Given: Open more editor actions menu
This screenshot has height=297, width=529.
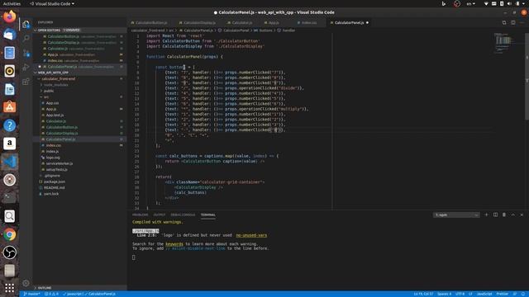Looking at the screenshot, I should 522,22.
